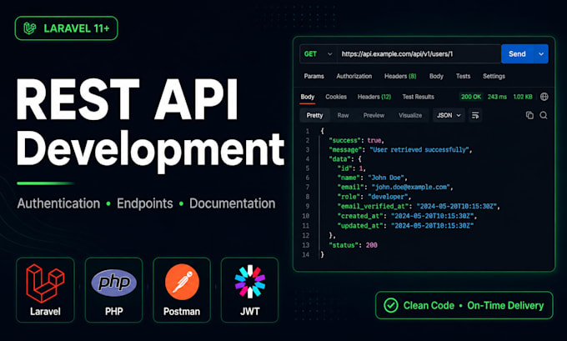Screen dimensions: 567x341
Task: Click the Laravel logo card
Action: pyautogui.click(x=45, y=289)
